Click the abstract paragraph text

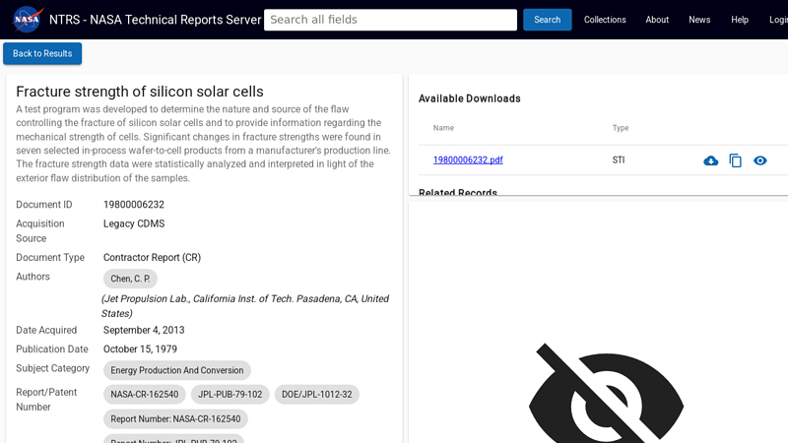(203, 143)
